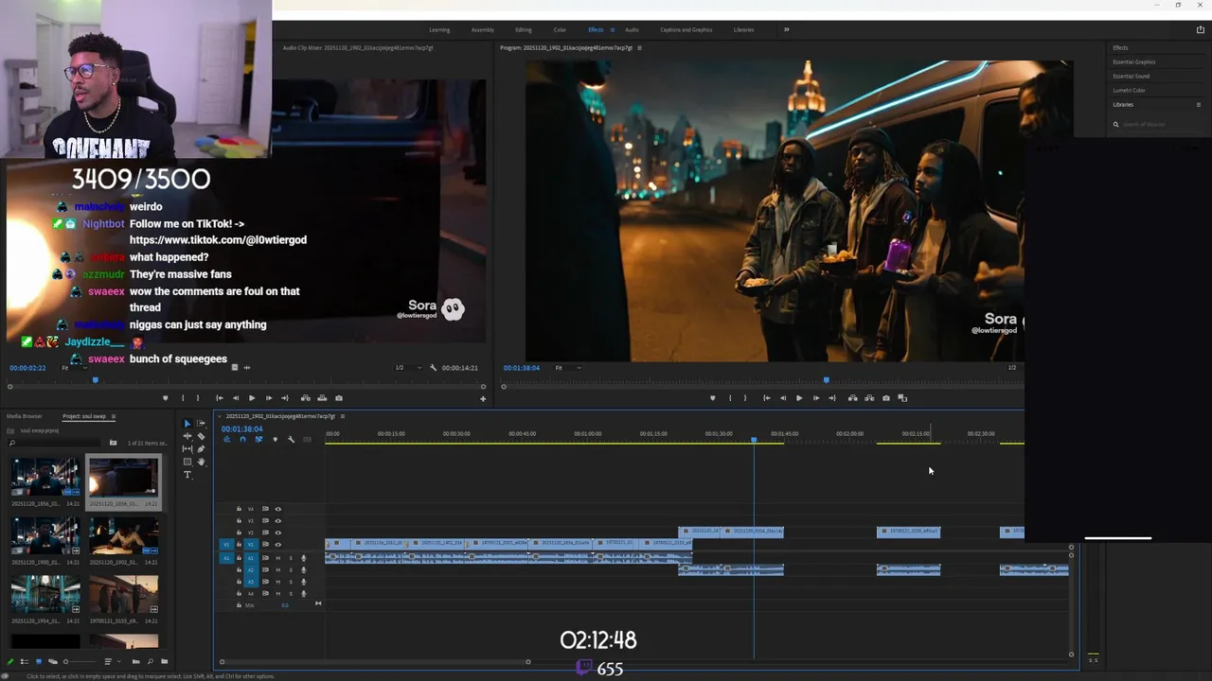Screen dimensions: 1212x681
Task: Toggle insert sequences as nests option
Action: tap(226, 439)
